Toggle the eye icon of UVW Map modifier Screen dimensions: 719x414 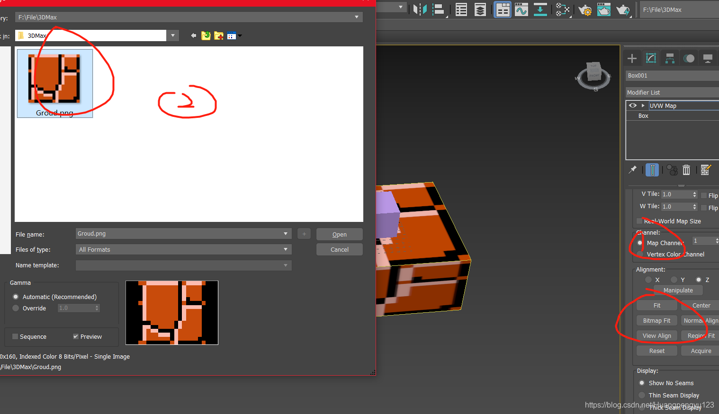pos(633,106)
